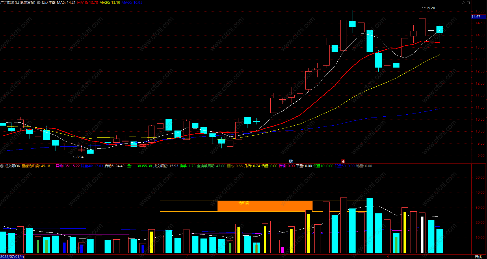This screenshot has width=487, height=259.
Task: Toggle the side panel layout icon
Action: [469, 3]
